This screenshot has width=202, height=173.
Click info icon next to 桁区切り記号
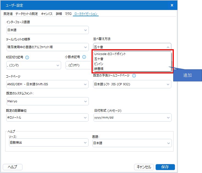click(x=27, y=57)
